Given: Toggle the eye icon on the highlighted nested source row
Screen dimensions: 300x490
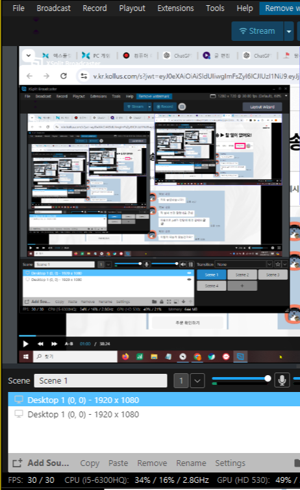Looking at the screenshot, I should (x=189, y=273).
